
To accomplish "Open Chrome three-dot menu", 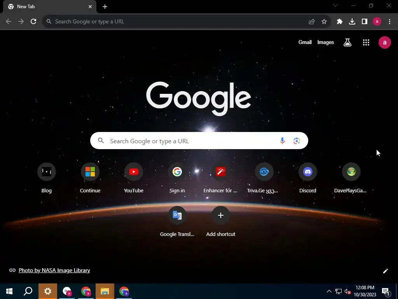I will click(389, 22).
